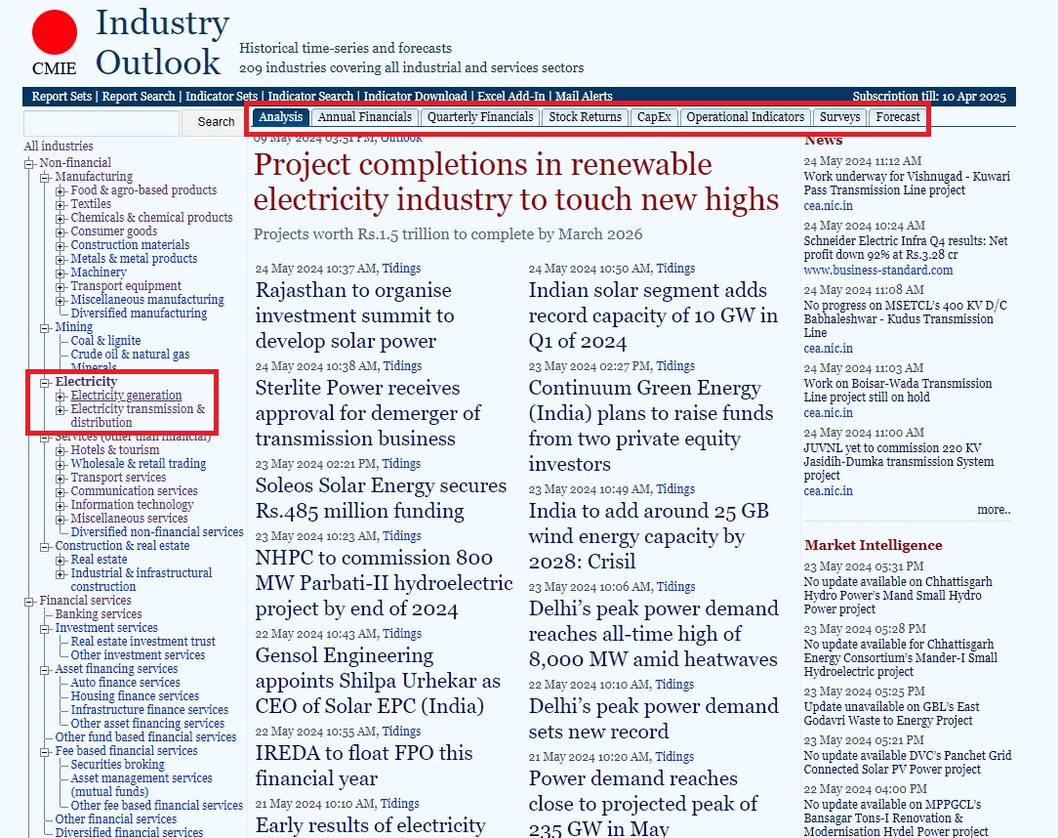Switch to the Annual Financials tab
This screenshot has height=838, width=1058.
(366, 117)
